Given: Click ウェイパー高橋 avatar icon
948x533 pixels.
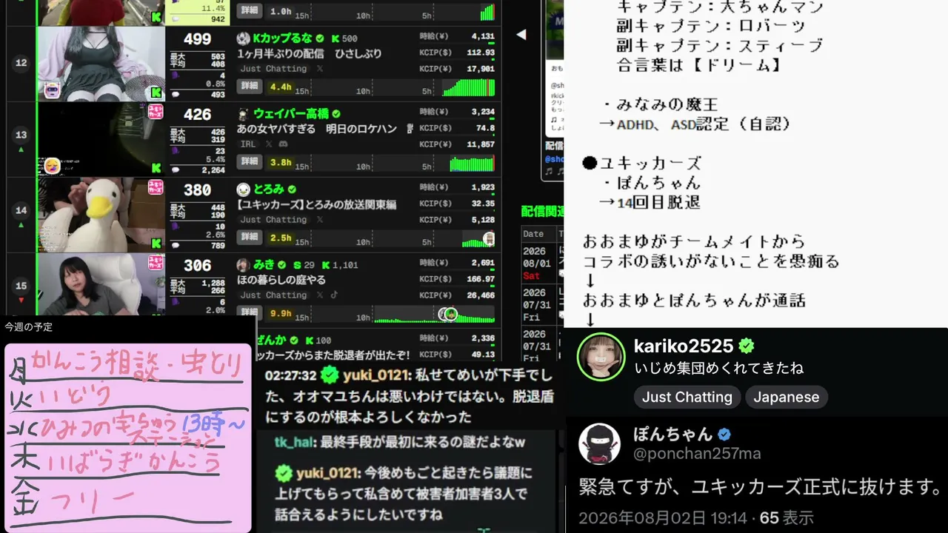Looking at the screenshot, I should pos(243,114).
